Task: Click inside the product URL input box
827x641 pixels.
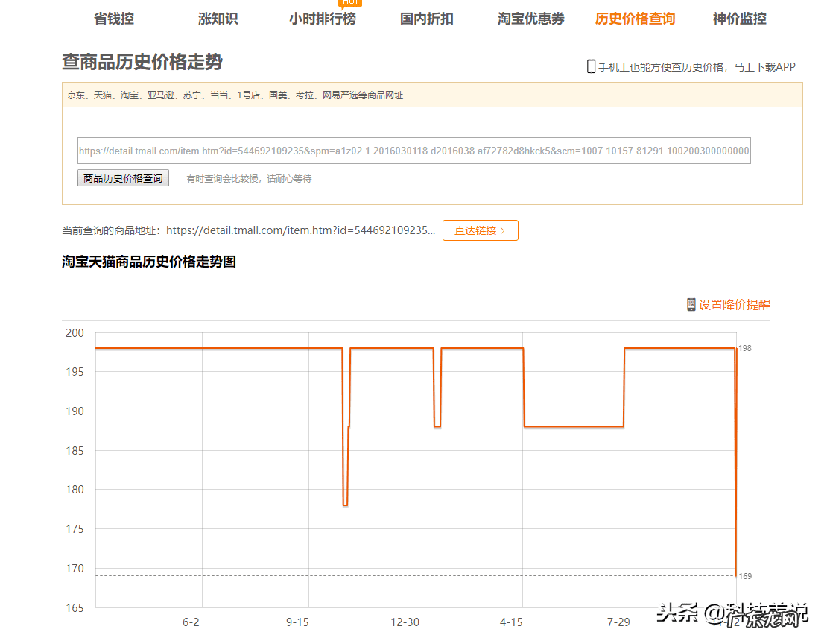Action: [x=414, y=151]
